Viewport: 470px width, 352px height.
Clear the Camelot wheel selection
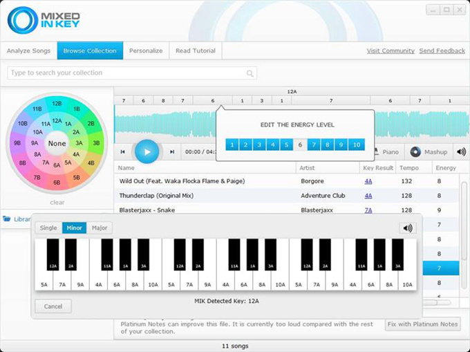coord(57,203)
